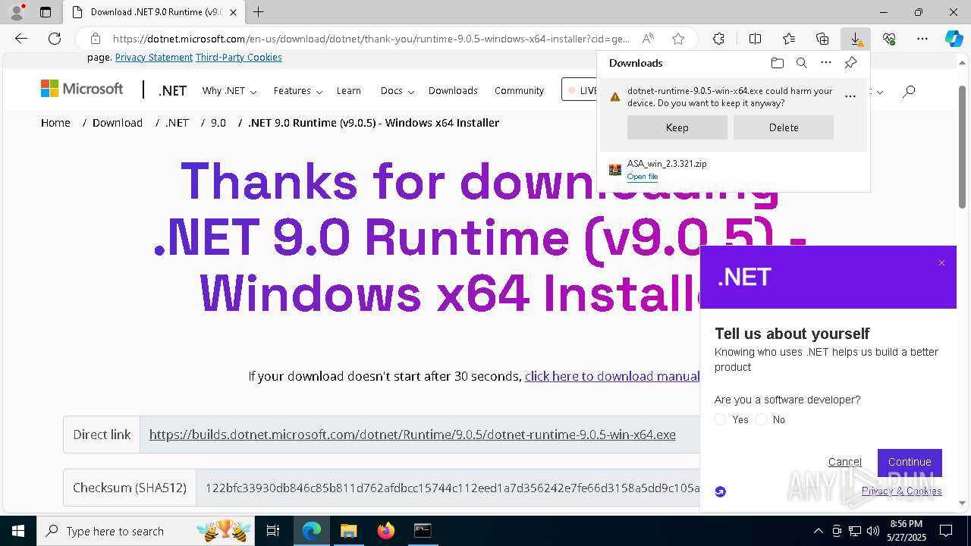Open file ASA_win_2.3.321.zip
The width and height of the screenshot is (971, 546).
(x=643, y=177)
